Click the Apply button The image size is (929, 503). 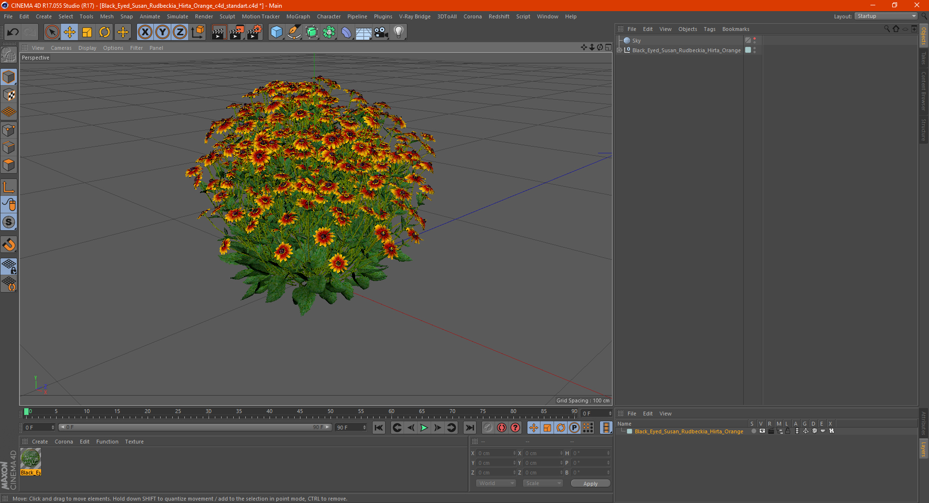590,484
